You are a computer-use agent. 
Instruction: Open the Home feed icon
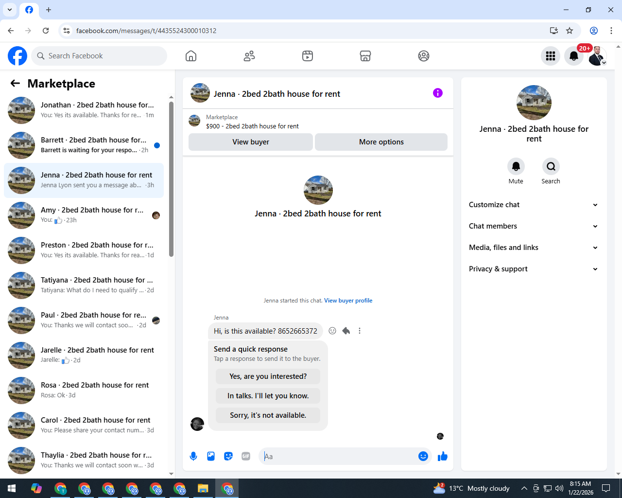[191, 56]
